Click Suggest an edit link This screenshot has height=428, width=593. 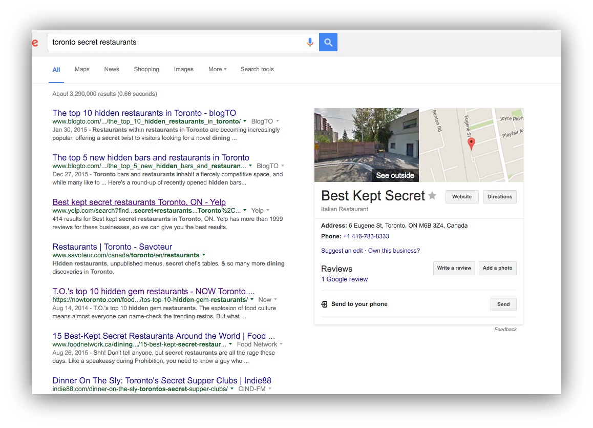tap(342, 251)
